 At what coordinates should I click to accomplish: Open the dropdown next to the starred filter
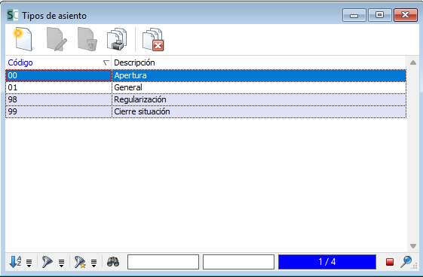[x=94, y=263]
